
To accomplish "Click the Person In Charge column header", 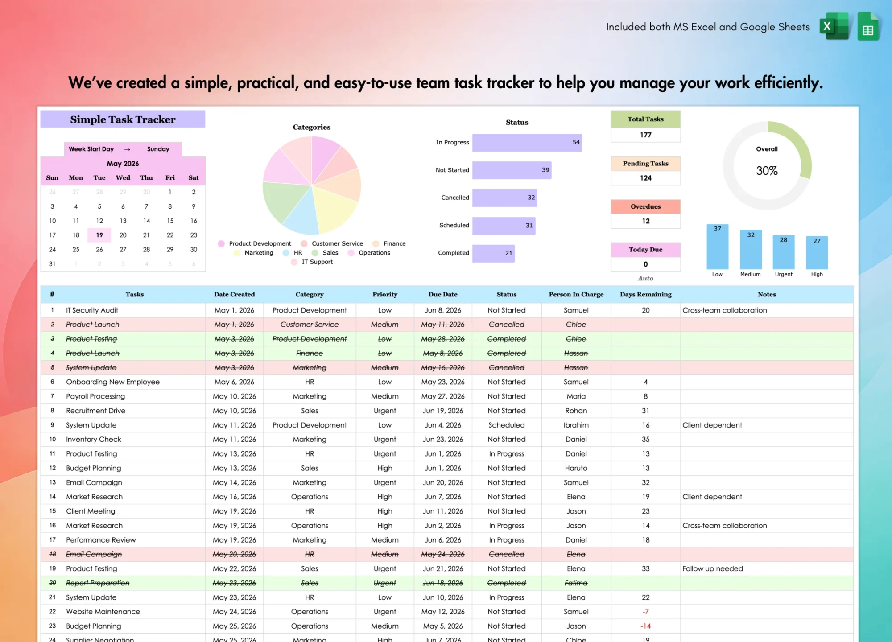I will coord(576,294).
